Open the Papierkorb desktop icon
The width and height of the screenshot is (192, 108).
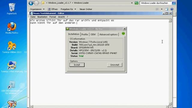coord(12,9)
